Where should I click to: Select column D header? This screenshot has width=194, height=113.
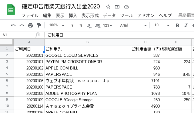pos(176,42)
